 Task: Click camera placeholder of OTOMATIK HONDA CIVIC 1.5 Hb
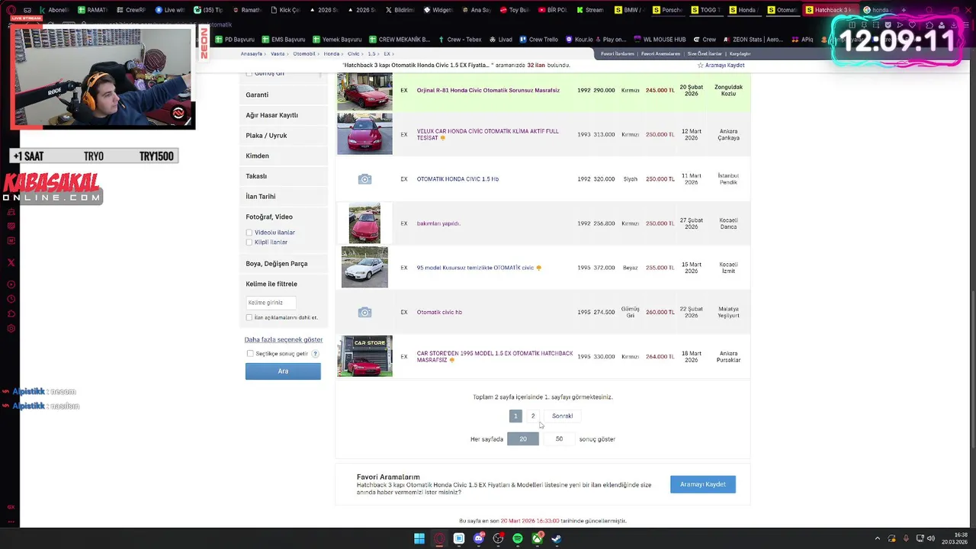(x=364, y=179)
